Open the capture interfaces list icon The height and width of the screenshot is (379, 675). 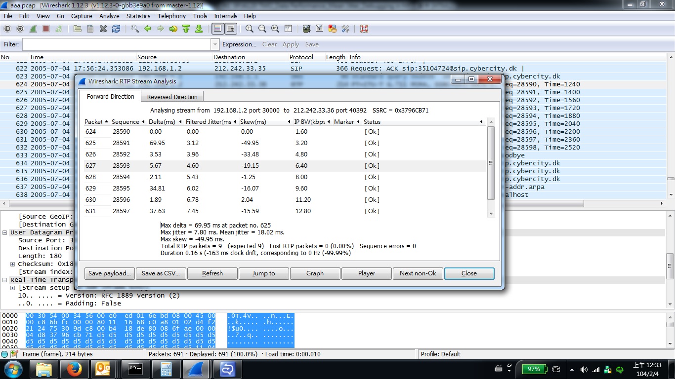(x=7, y=29)
